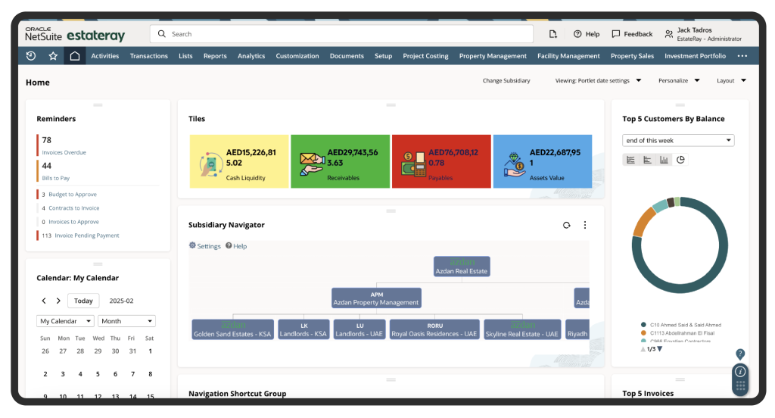Image resolution: width=775 pixels, height=418 pixels.
Task: Click the floating info circle icon
Action: pos(740,372)
